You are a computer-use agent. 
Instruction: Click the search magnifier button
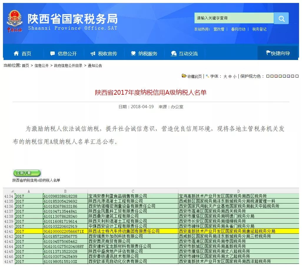coord(281,18)
